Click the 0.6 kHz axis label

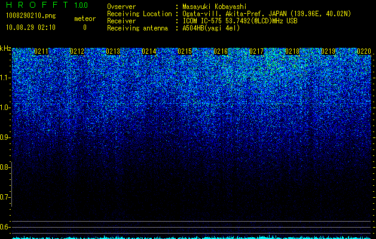tap(4, 227)
